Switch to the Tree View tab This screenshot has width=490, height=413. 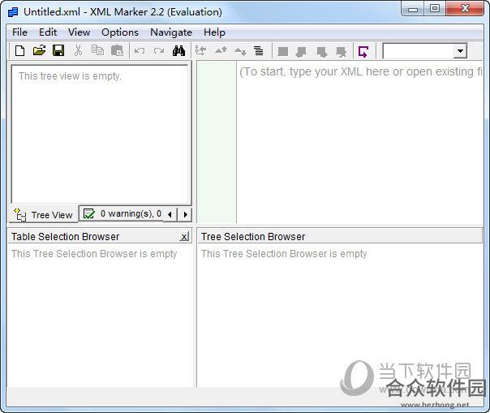44,215
